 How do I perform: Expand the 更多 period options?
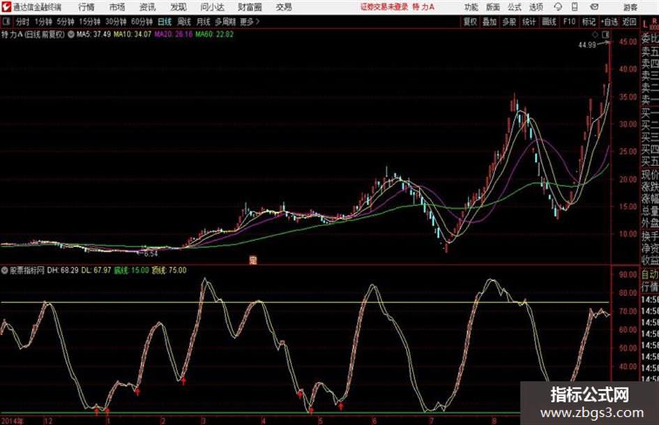[x=250, y=22]
